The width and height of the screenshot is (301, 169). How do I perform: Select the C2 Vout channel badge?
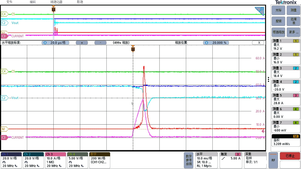[x=5, y=98]
